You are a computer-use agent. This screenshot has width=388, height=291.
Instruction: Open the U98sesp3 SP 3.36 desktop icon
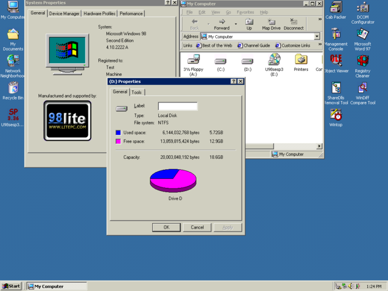point(13,118)
